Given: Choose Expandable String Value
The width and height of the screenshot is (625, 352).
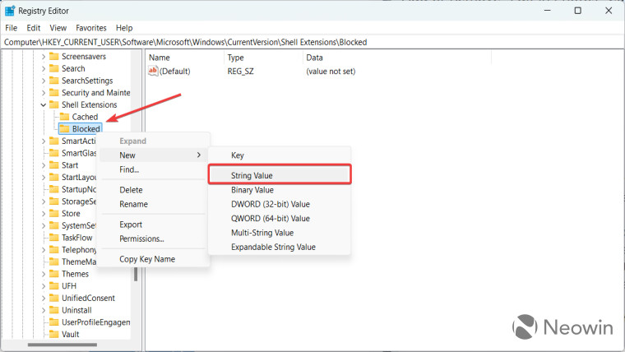Looking at the screenshot, I should pos(280,248).
